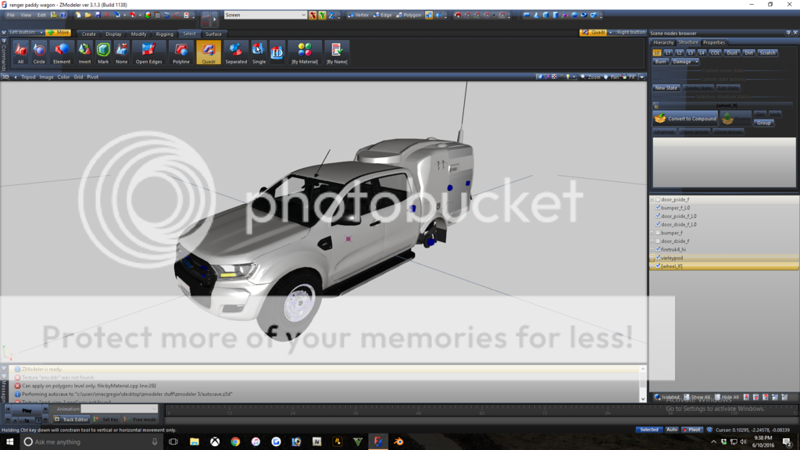This screenshot has height=450, width=800.
Task: Check the door_pside_f node checkbox
Action: (658, 200)
